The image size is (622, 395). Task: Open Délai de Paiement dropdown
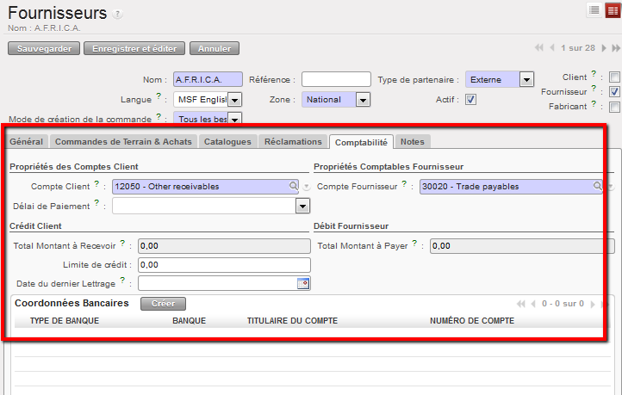302,206
